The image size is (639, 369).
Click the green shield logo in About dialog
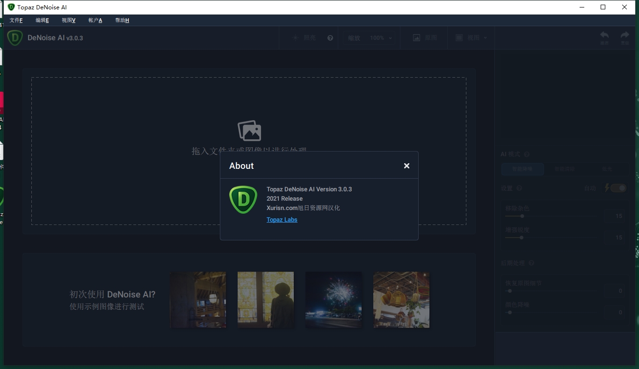[x=243, y=199]
